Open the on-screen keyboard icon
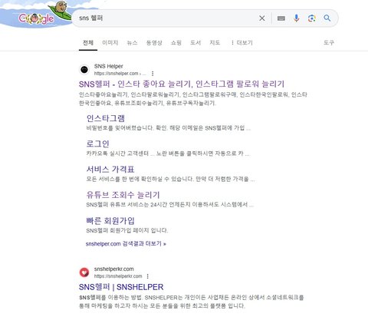 coord(281,18)
